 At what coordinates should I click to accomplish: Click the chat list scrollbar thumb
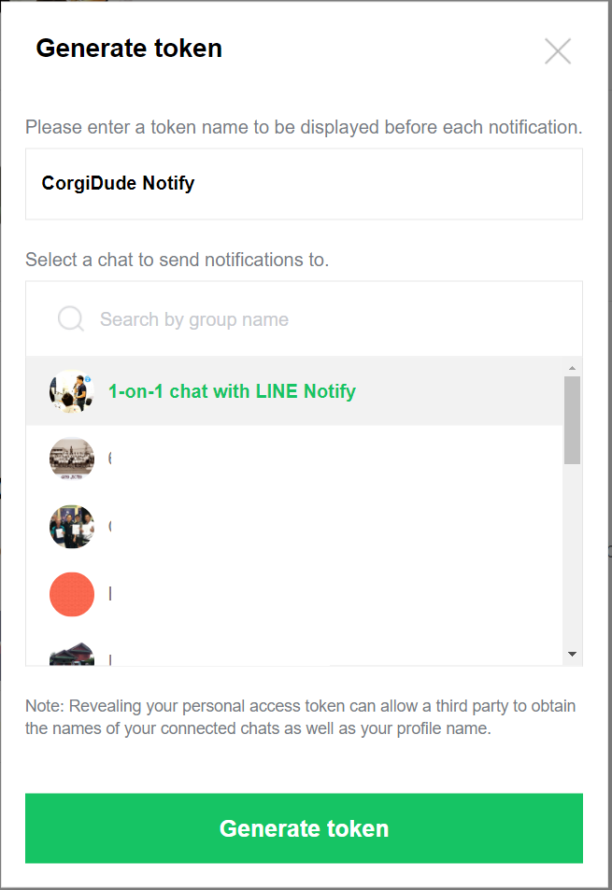(573, 419)
